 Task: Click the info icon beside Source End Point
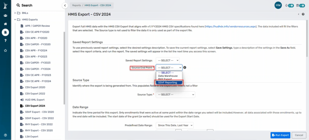tap(185, 68)
